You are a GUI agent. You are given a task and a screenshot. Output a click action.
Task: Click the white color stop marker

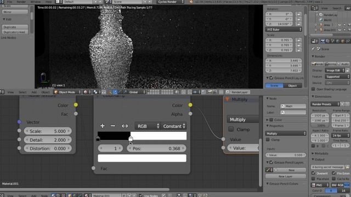(131, 139)
